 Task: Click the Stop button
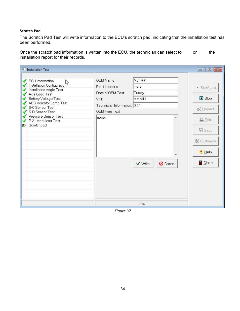pos(206,98)
